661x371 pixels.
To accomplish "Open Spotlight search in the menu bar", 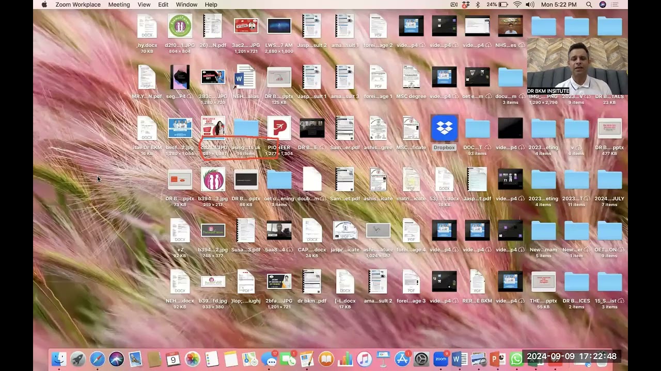I will (589, 5).
